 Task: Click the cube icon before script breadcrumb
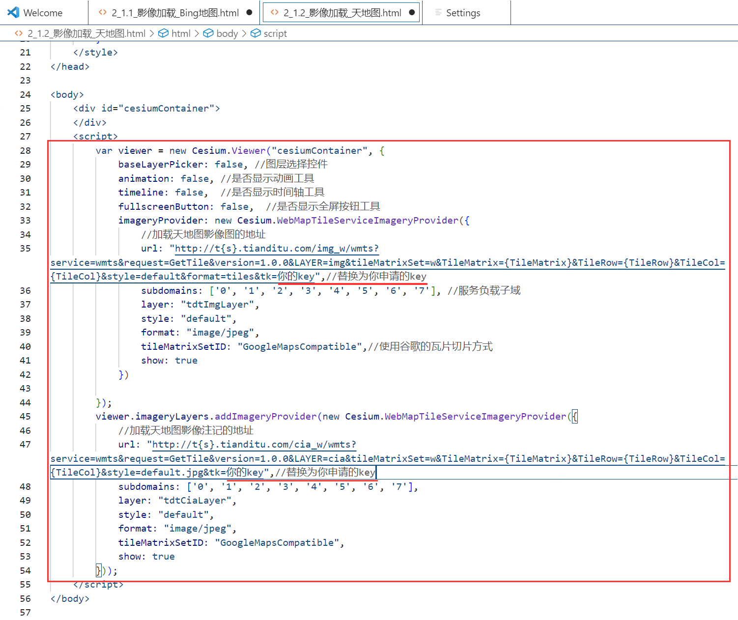[255, 33]
